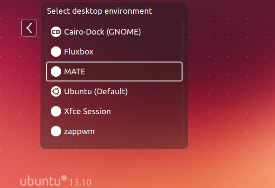Click the white circle icon beside MATE
The image size is (275, 188).
click(56, 72)
